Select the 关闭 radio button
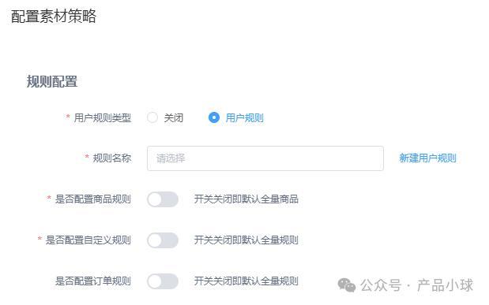 pyautogui.click(x=152, y=117)
